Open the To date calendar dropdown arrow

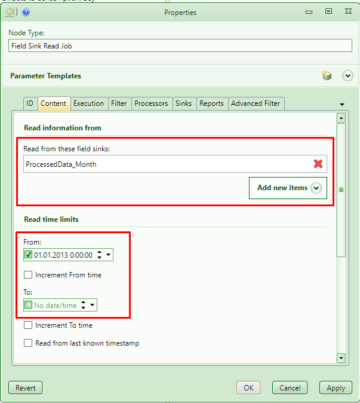[92, 305]
